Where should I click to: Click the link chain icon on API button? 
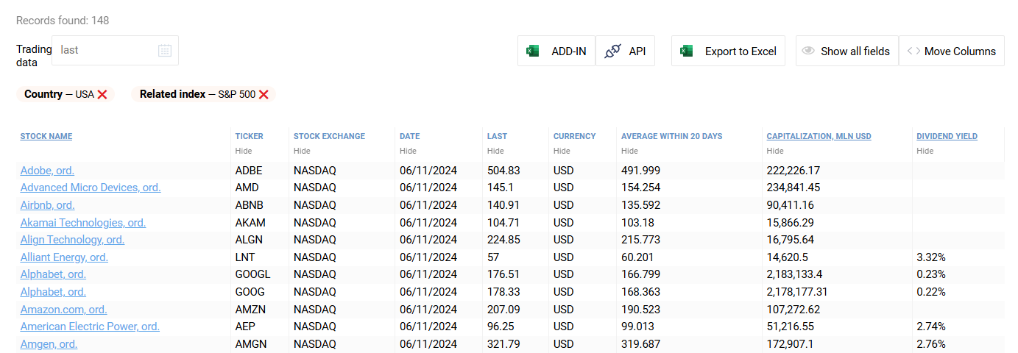coord(612,51)
